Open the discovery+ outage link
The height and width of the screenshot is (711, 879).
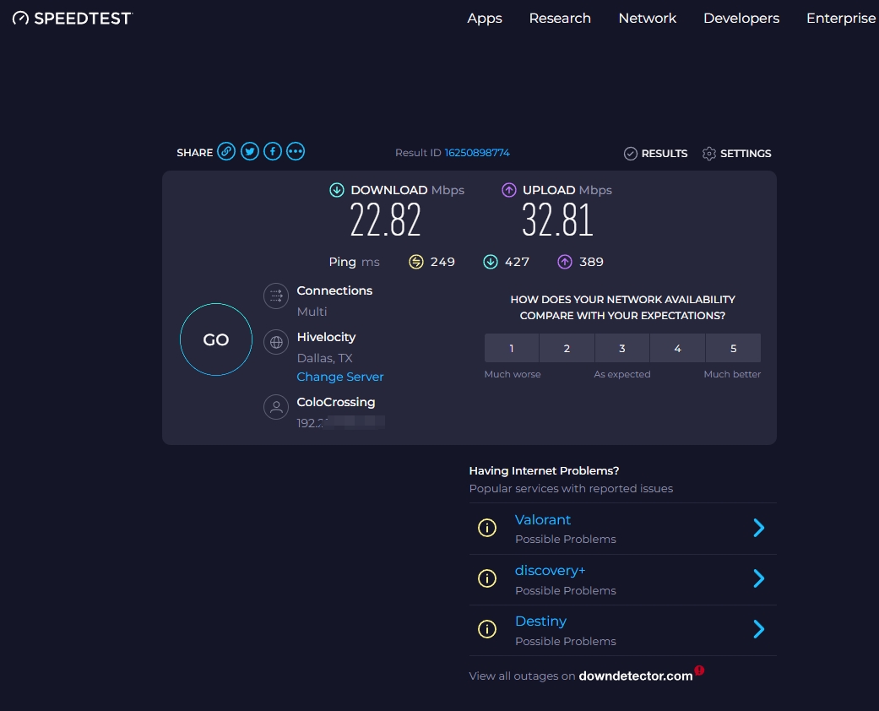click(x=550, y=571)
